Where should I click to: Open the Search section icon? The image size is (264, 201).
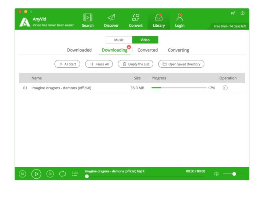click(x=88, y=17)
